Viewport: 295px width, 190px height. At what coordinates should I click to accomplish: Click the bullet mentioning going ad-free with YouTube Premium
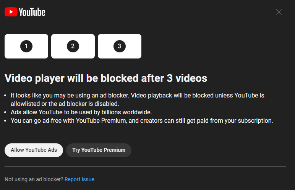[x=142, y=121]
